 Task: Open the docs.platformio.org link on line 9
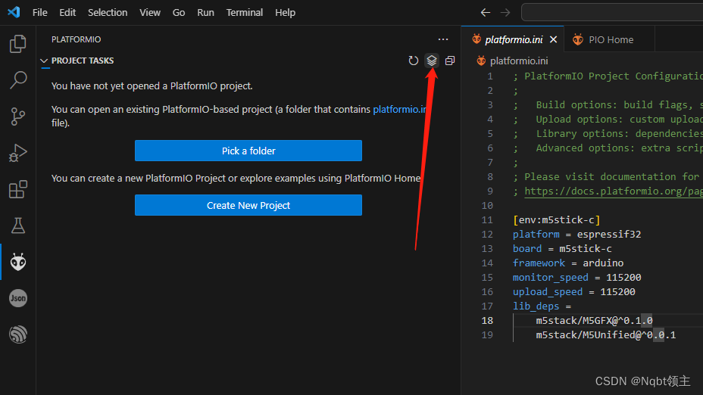coord(614,191)
